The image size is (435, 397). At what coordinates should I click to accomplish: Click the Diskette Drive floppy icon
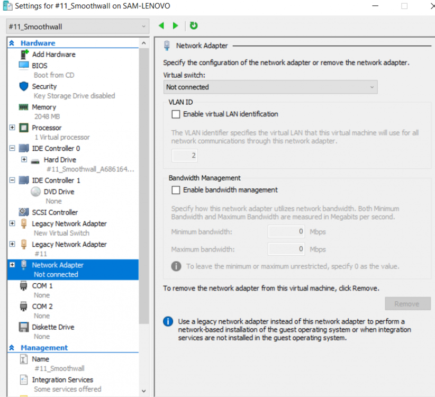click(24, 327)
